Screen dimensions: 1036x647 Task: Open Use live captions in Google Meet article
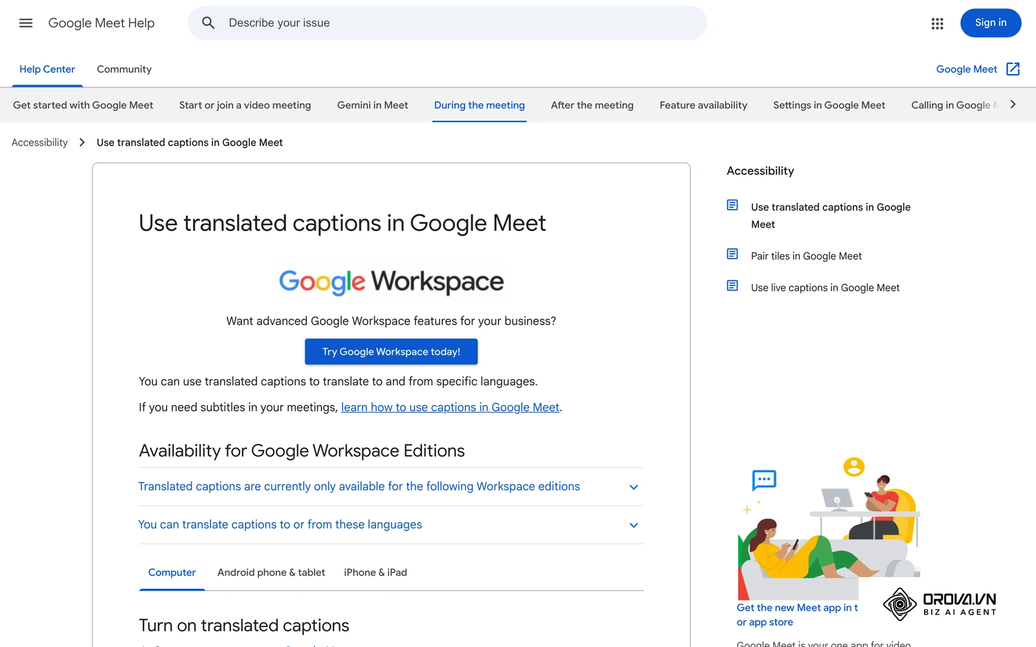[x=825, y=288]
